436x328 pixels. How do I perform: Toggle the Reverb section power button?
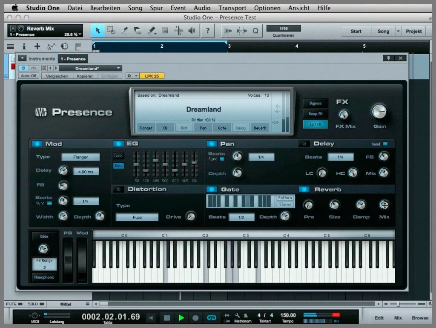coord(304,189)
